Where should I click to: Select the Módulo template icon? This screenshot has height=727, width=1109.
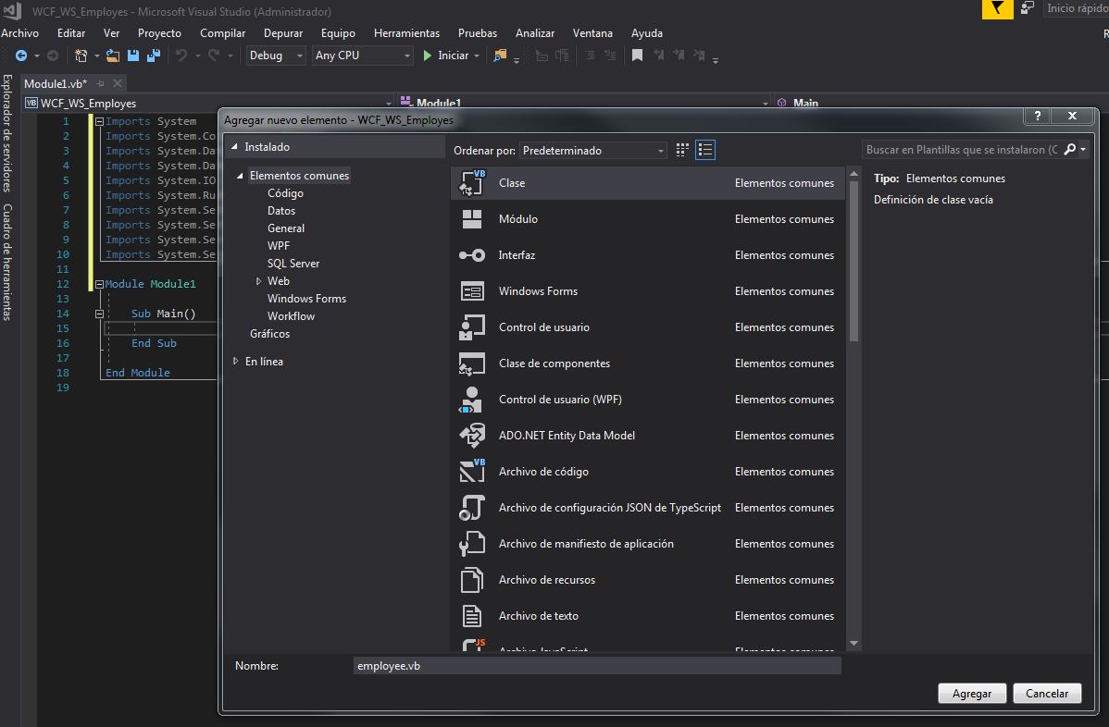click(472, 219)
